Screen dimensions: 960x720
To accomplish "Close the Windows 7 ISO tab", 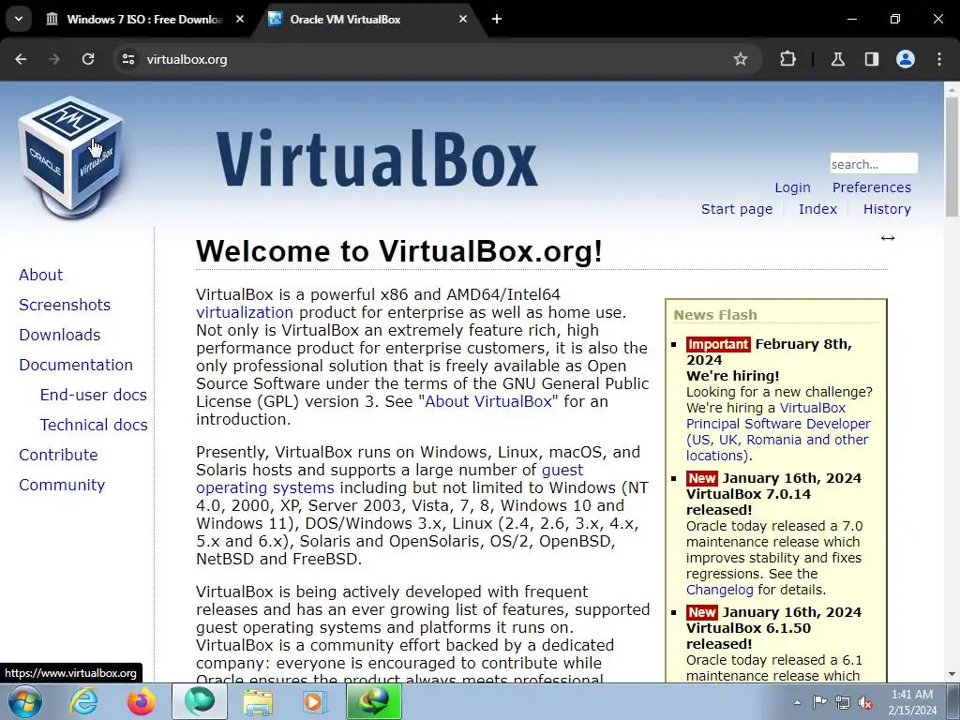I will click(x=240, y=19).
